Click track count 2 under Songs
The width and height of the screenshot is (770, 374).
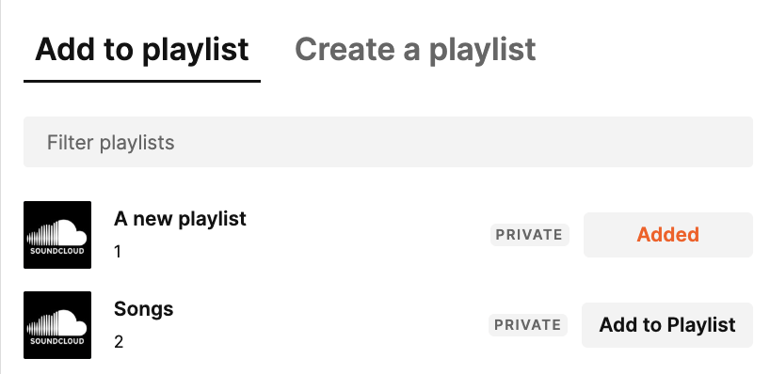[x=119, y=342]
